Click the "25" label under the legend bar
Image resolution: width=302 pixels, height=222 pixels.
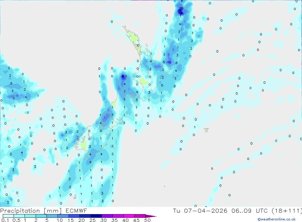[93, 220]
